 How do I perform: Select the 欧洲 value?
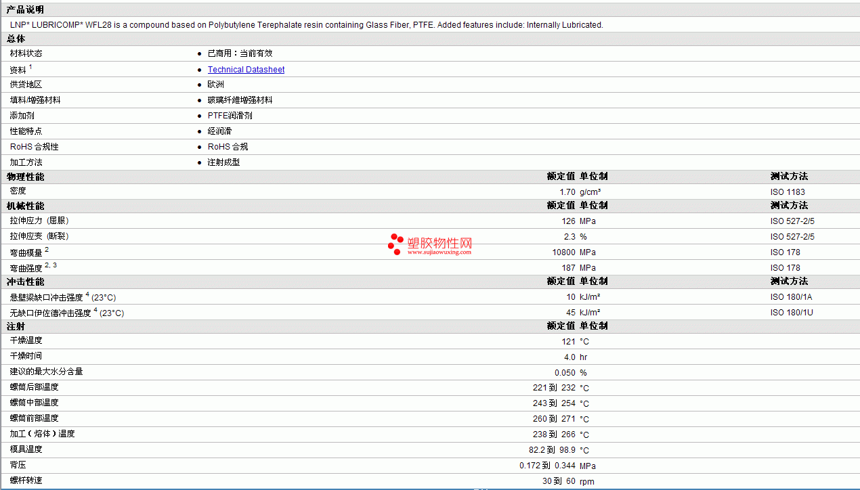[x=215, y=85]
